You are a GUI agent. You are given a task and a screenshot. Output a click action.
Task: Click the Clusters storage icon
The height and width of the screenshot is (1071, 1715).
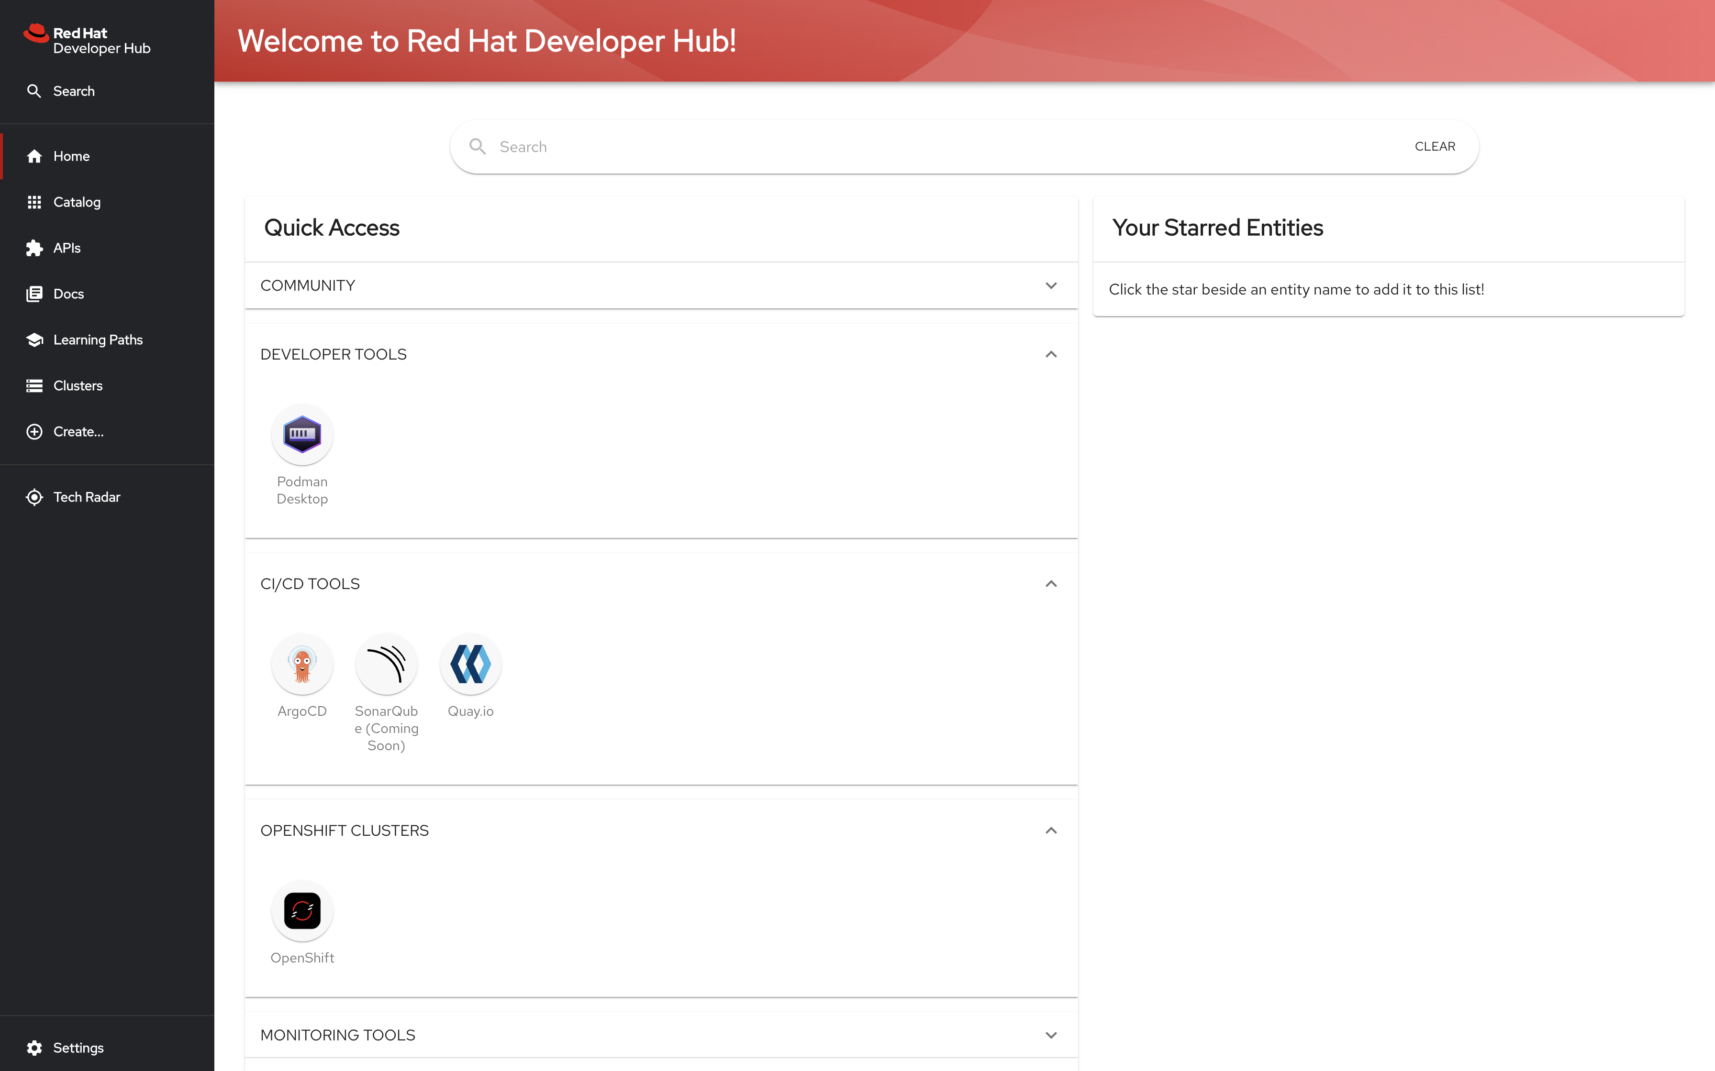pyautogui.click(x=34, y=385)
